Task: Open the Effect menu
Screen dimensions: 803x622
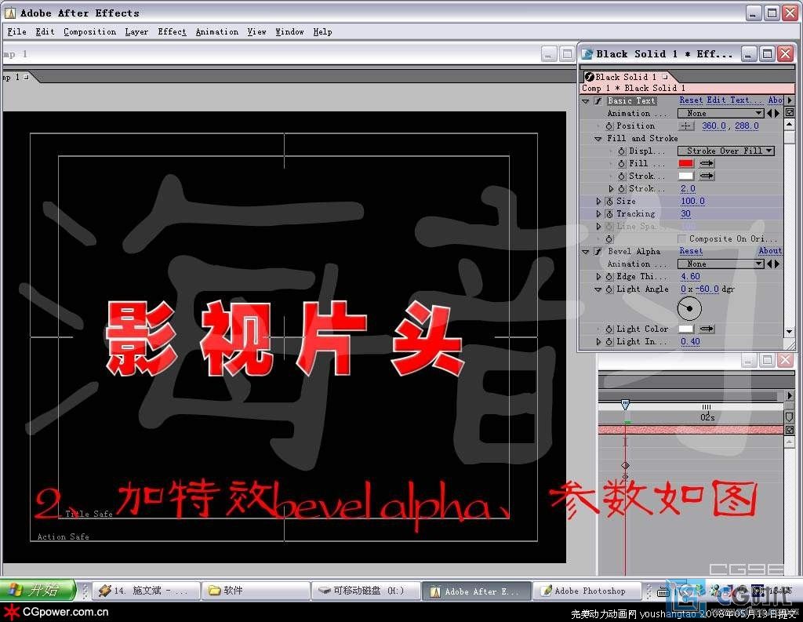Action: [172, 31]
